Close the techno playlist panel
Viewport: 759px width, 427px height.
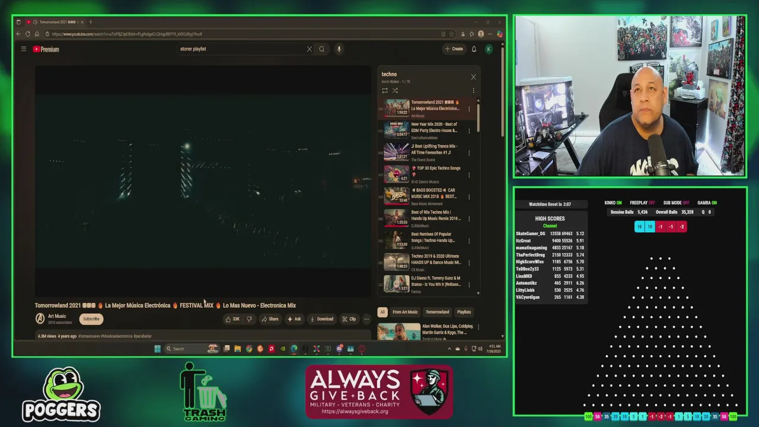click(x=473, y=77)
